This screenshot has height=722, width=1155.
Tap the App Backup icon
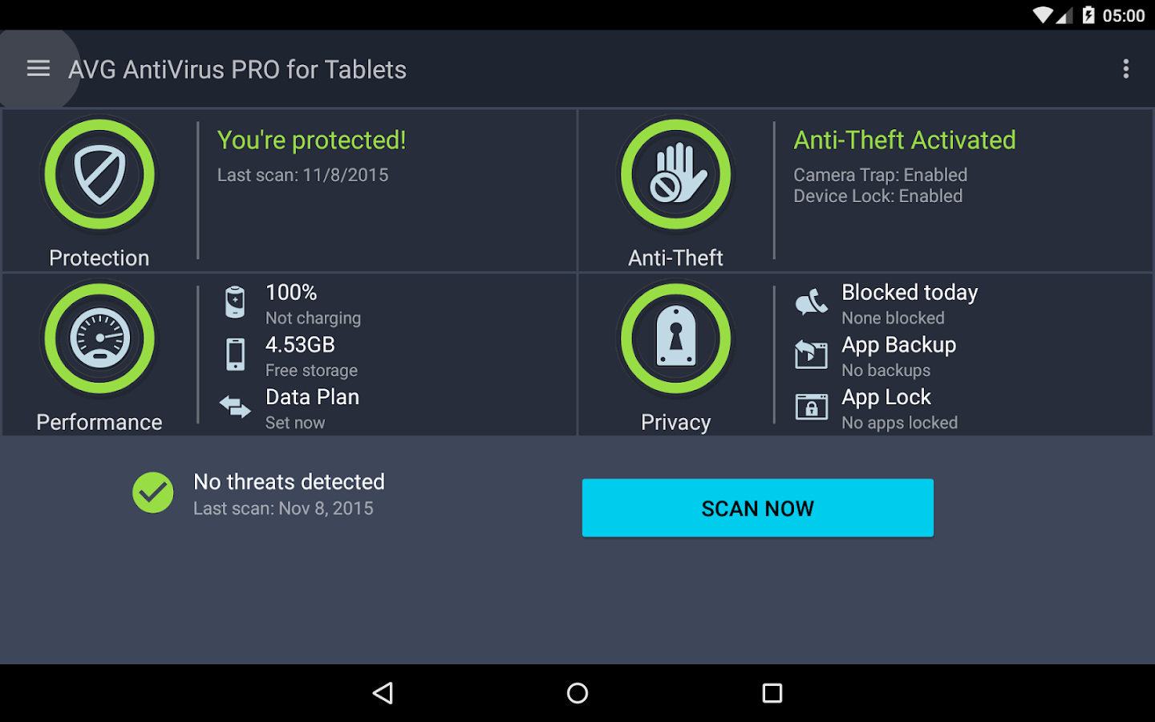tap(811, 355)
